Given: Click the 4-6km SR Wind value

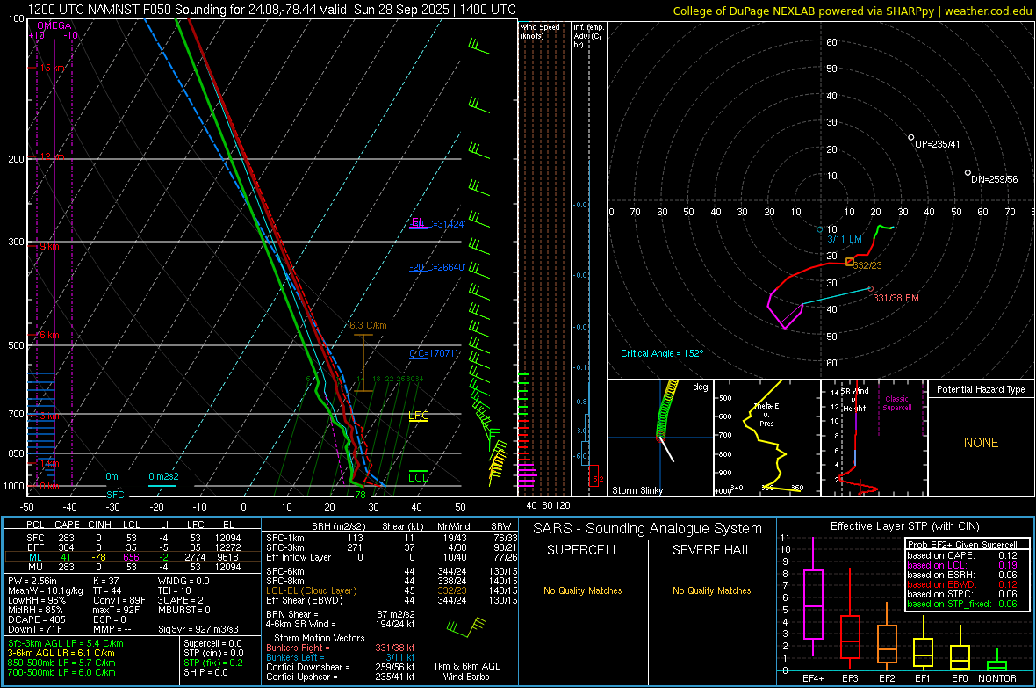Looking at the screenshot, I should (341, 624).
